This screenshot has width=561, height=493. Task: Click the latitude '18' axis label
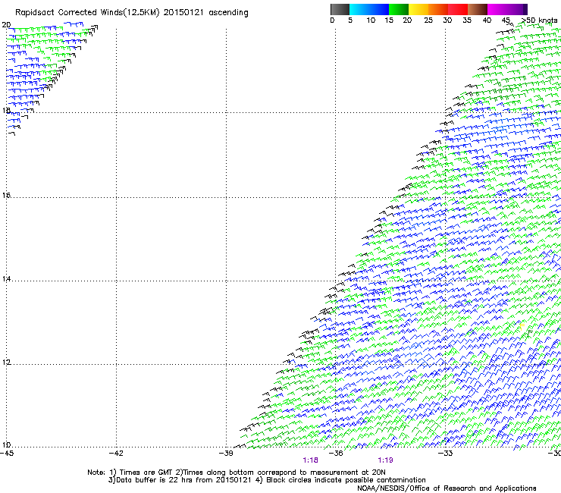(6, 110)
